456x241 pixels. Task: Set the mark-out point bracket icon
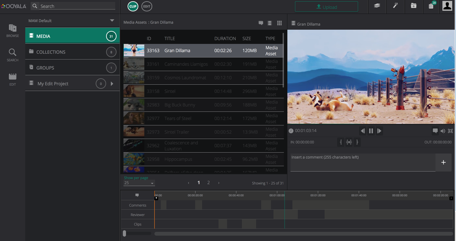coord(357,142)
